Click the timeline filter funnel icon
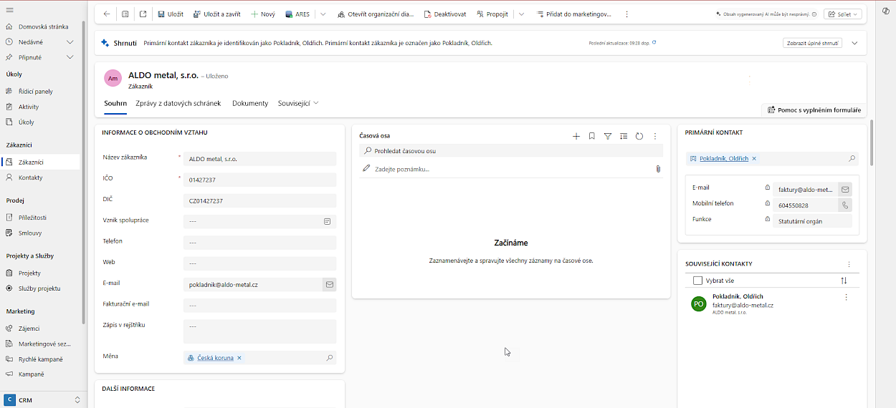 (x=608, y=136)
